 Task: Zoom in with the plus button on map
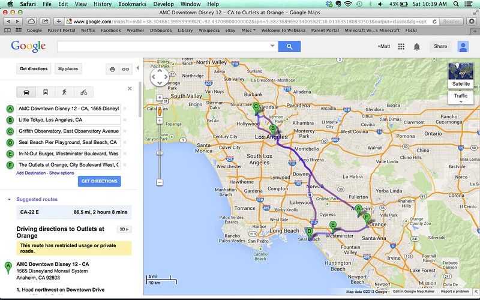160,121
